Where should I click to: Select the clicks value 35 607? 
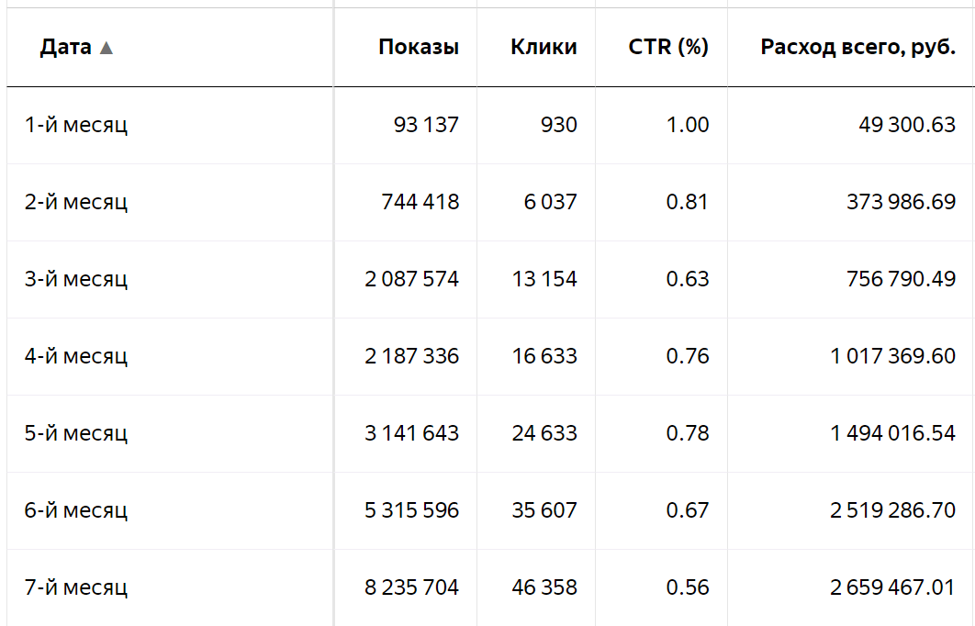[544, 510]
